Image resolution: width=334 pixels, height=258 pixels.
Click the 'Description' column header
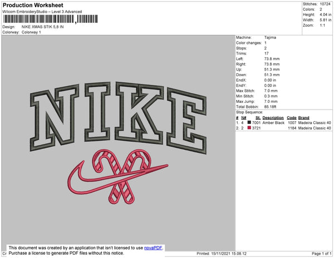pyautogui.click(x=273, y=118)
